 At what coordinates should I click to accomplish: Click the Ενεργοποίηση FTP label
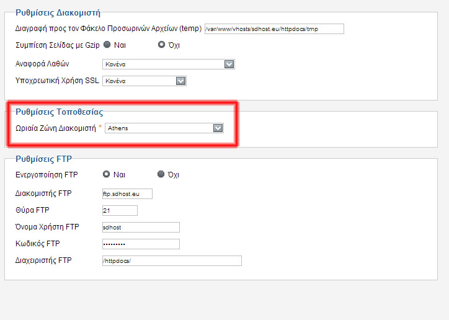tap(47, 175)
